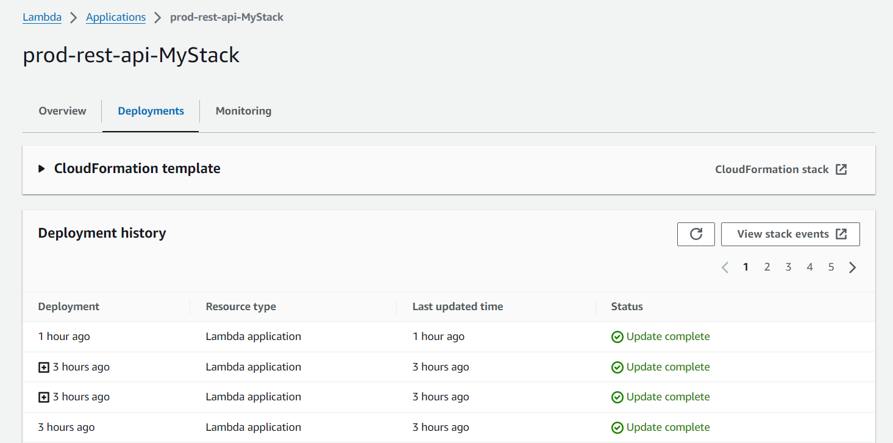The height and width of the screenshot is (443, 893).
Task: Click the Status column header
Action: pos(627,307)
